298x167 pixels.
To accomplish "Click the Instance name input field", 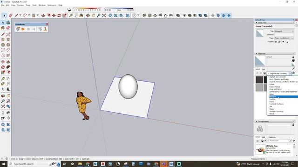I will click(x=284, y=35).
